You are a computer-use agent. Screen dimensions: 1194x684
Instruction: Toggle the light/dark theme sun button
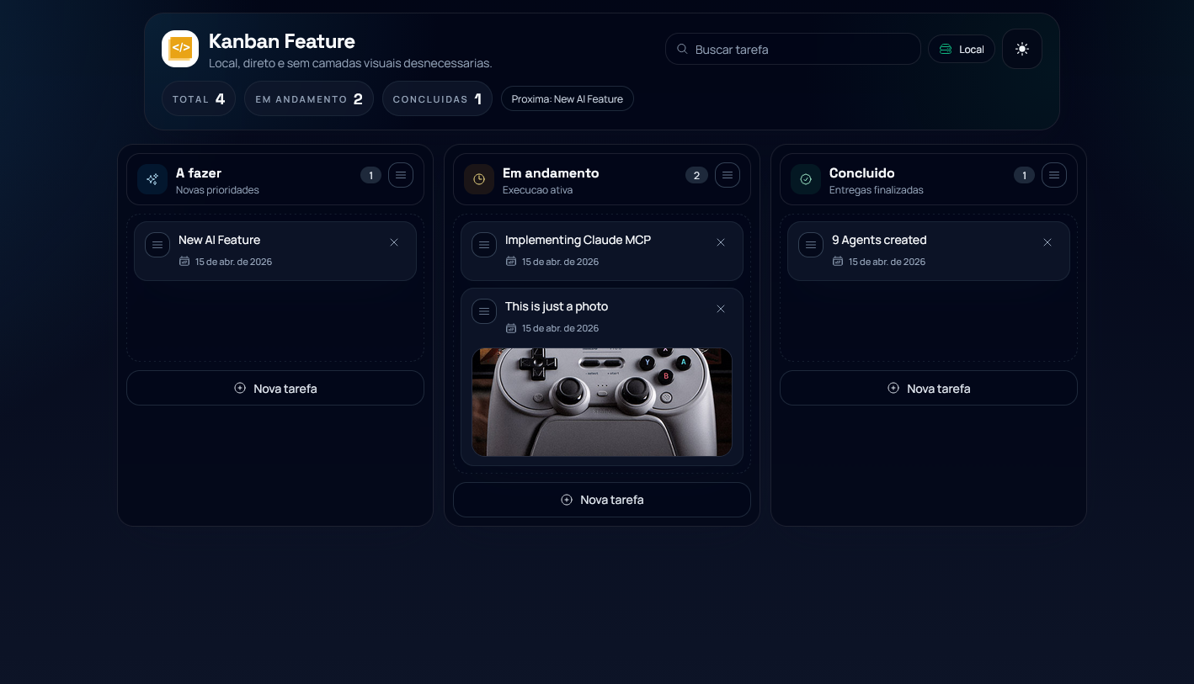tap(1022, 49)
